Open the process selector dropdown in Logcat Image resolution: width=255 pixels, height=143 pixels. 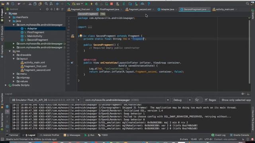tap(168, 100)
